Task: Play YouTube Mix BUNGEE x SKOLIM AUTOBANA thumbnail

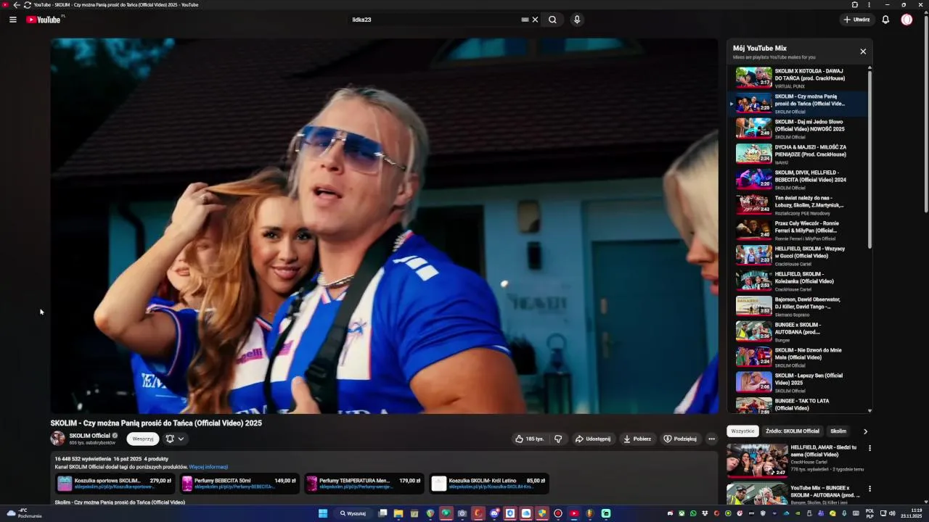Action: [757, 494]
